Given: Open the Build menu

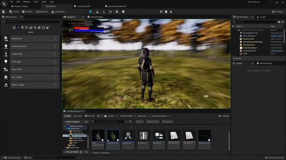Looking at the screenshot, I should [x=44, y=2].
